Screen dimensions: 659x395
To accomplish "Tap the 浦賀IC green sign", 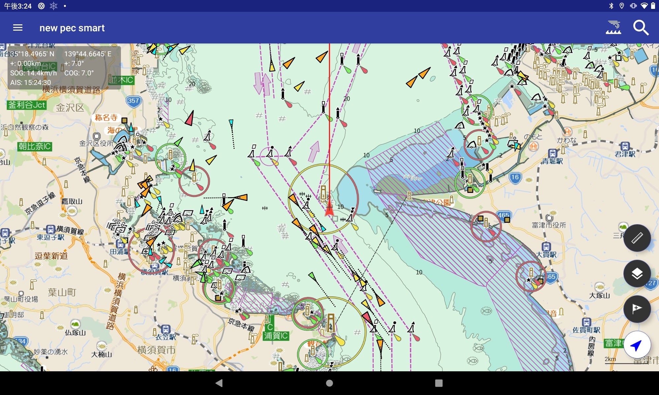I will point(276,336).
